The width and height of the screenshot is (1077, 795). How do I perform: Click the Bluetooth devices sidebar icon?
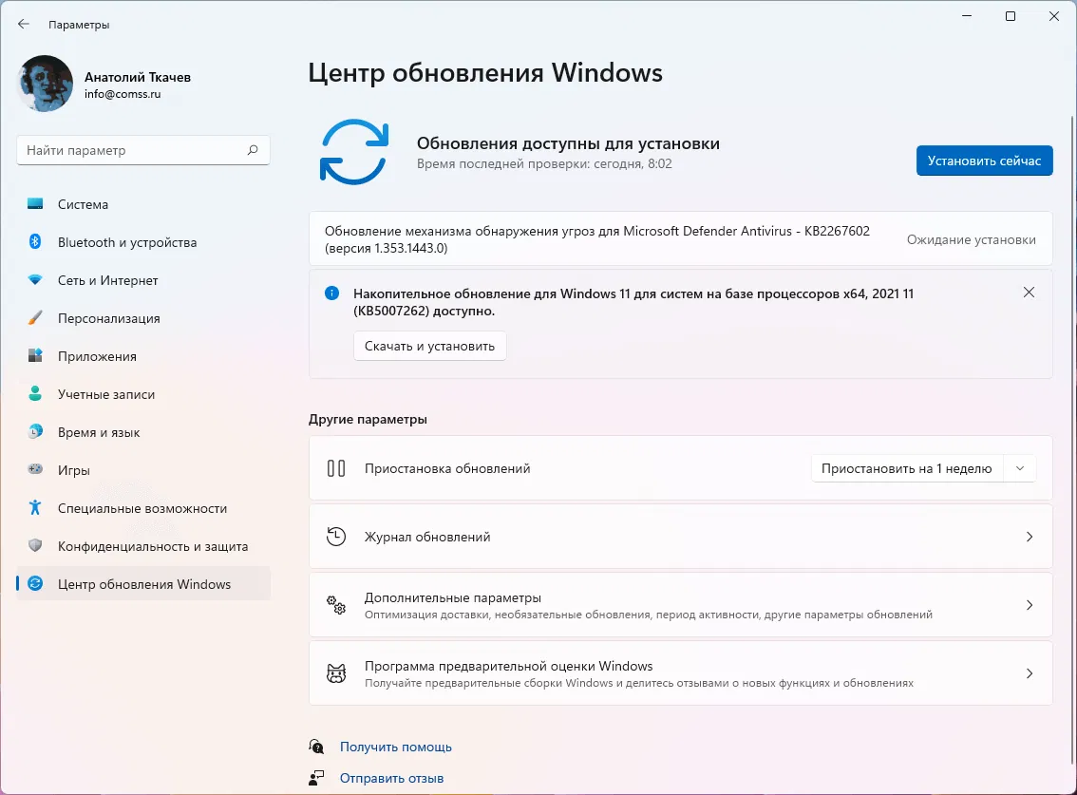pyautogui.click(x=33, y=241)
